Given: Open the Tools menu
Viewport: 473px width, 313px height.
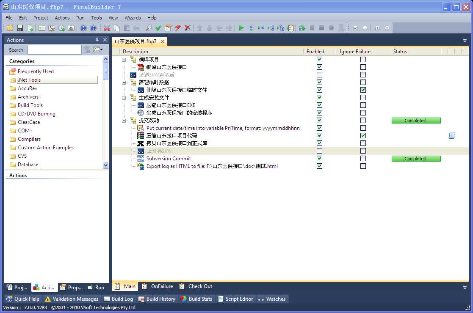Looking at the screenshot, I should (x=97, y=18).
